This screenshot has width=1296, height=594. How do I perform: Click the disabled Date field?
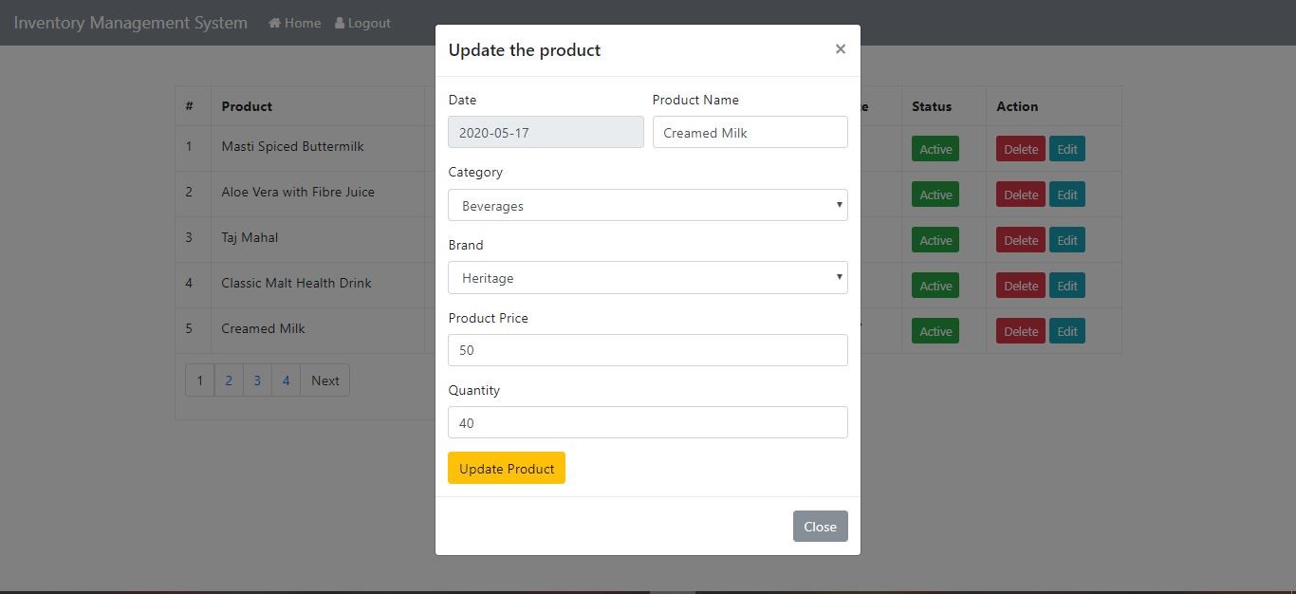pyautogui.click(x=546, y=132)
